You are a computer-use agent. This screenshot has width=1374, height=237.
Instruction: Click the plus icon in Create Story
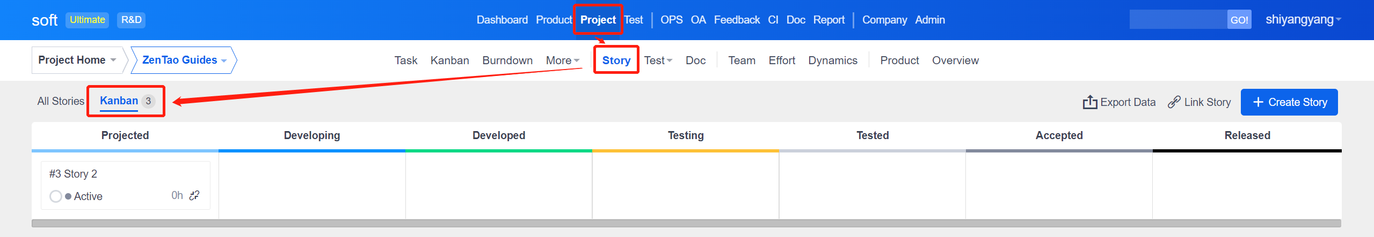pos(1258,102)
